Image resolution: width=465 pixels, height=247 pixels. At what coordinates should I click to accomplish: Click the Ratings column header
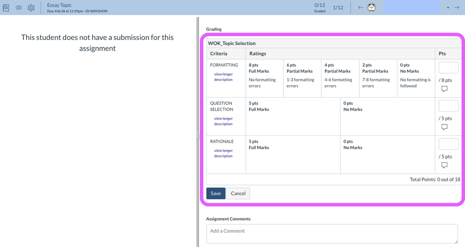click(x=258, y=53)
